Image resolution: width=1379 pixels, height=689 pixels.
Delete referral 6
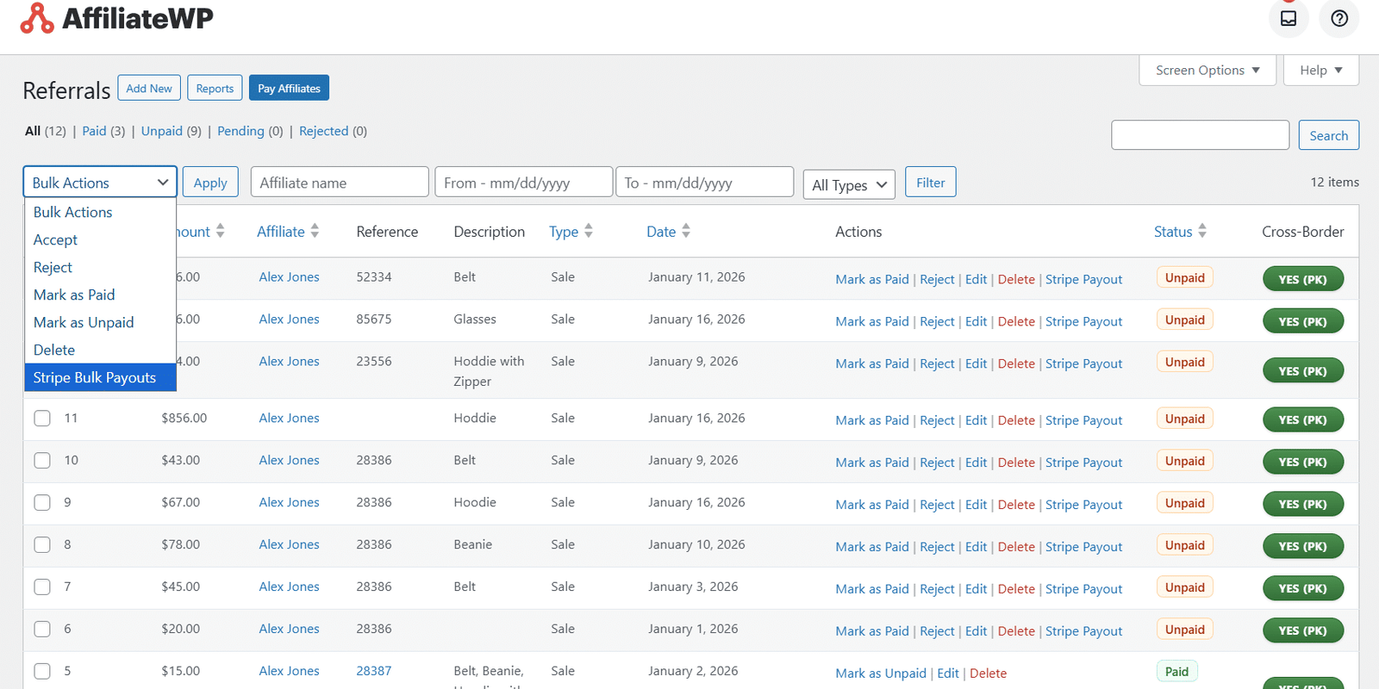point(1016,631)
